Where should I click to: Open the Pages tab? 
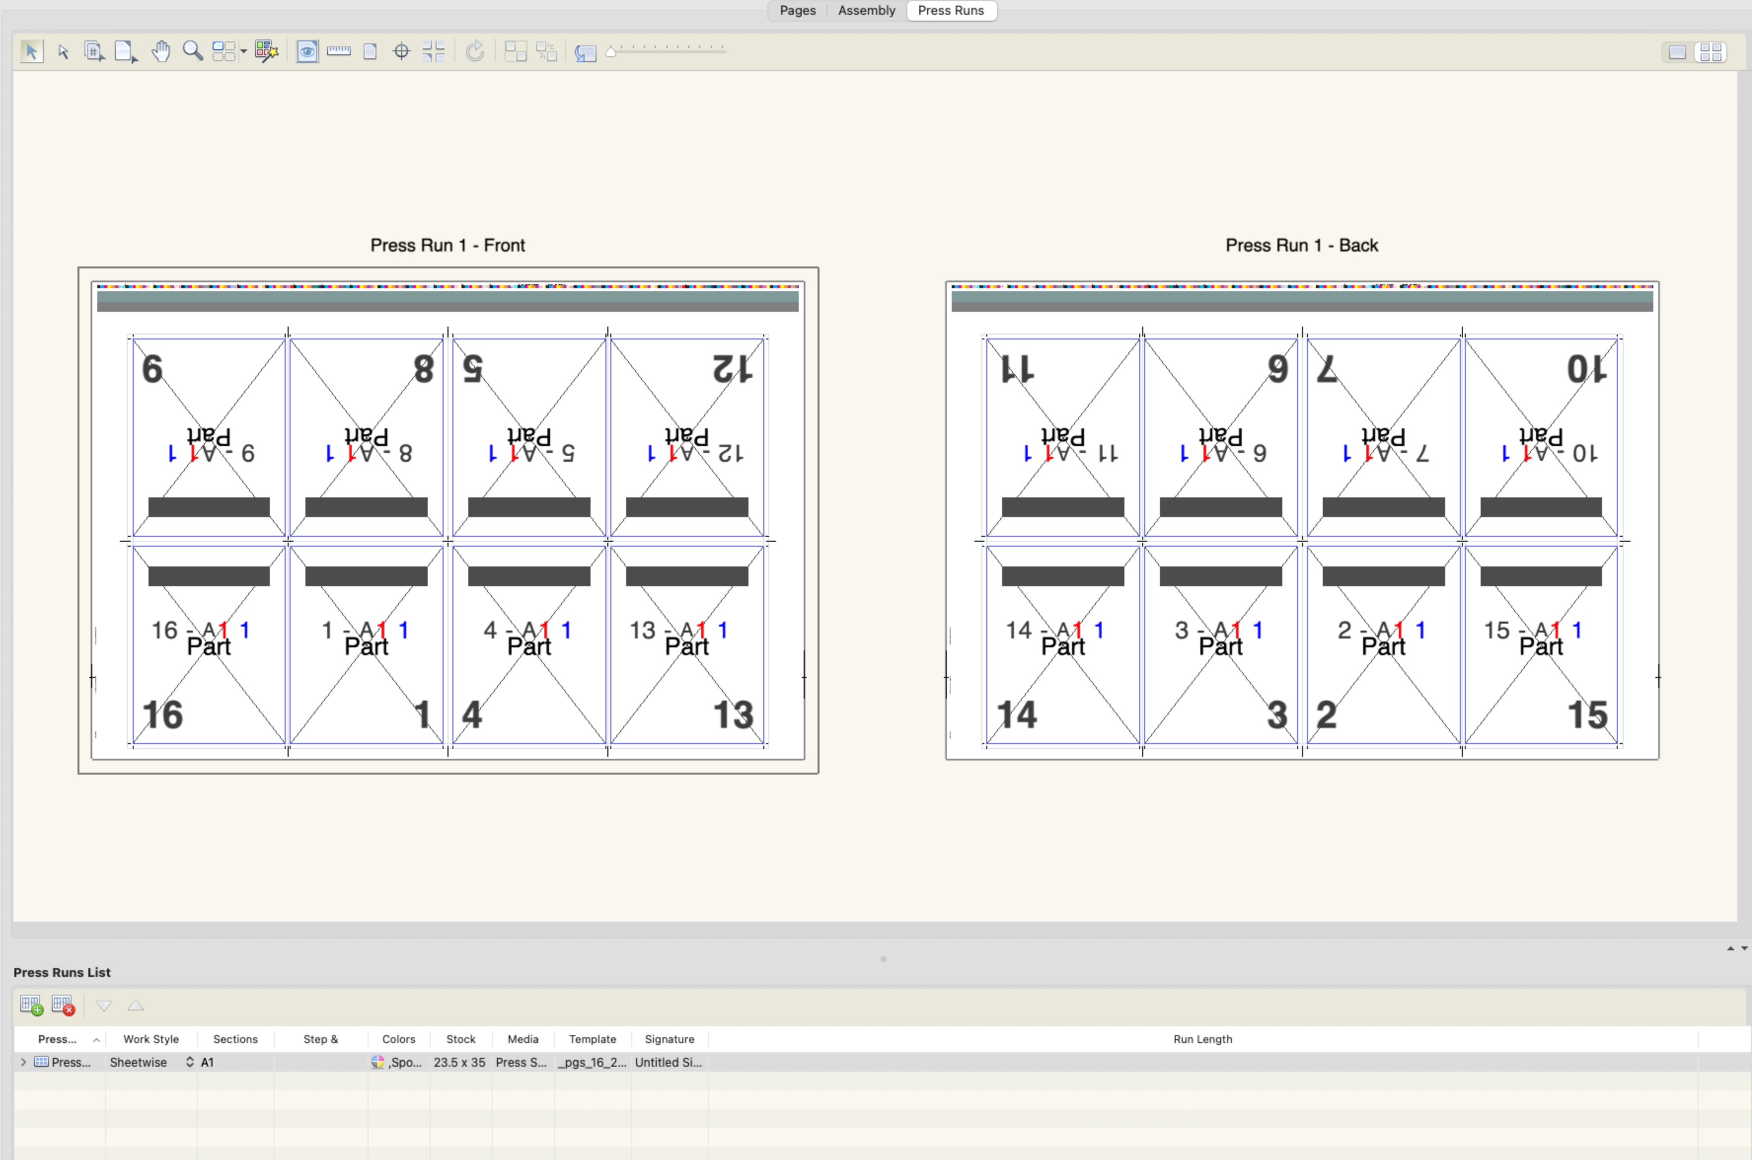pyautogui.click(x=797, y=10)
